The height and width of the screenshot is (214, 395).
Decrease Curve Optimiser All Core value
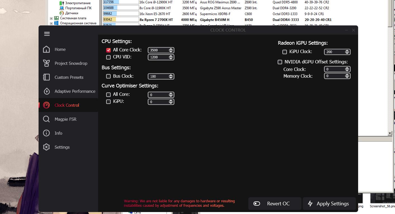pyautogui.click(x=171, y=96)
